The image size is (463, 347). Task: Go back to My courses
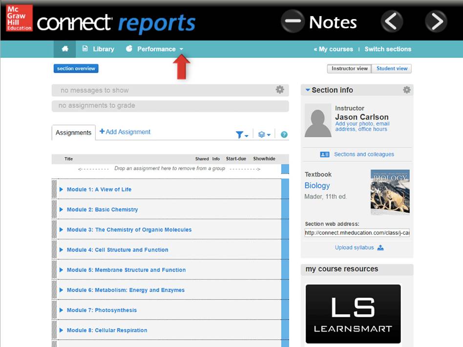click(334, 49)
